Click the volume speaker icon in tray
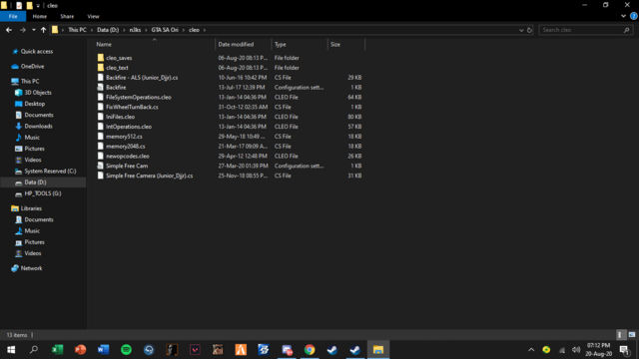639x359 pixels. 576,350
